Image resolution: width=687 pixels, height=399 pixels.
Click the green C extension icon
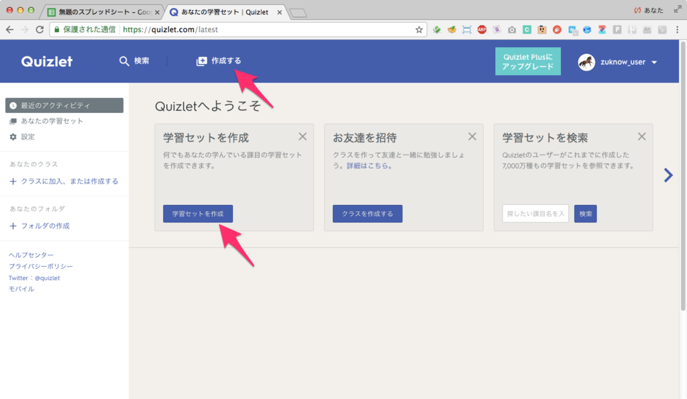(527, 30)
